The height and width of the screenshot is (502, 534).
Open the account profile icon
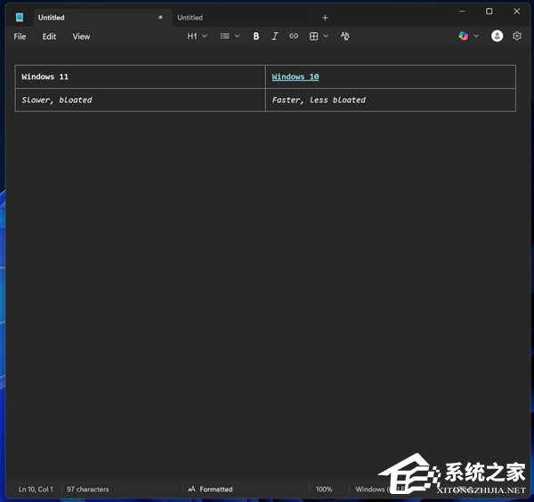click(x=497, y=36)
